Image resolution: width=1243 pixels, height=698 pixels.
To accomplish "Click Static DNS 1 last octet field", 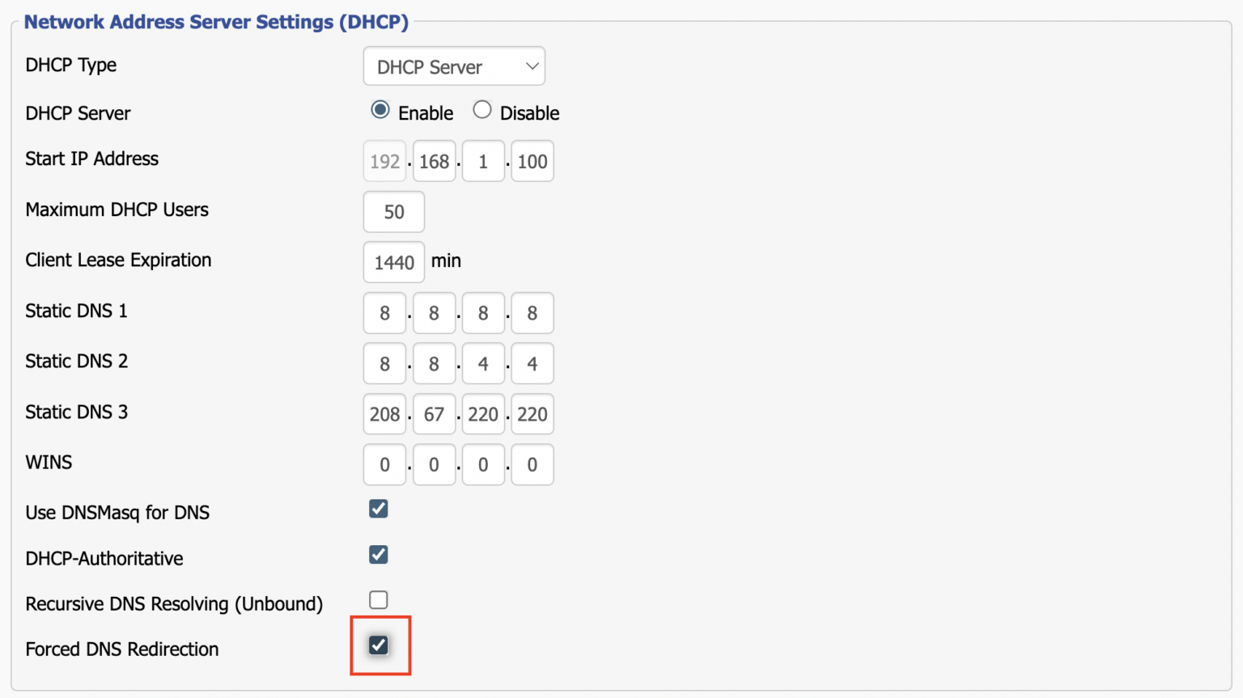I will point(532,313).
